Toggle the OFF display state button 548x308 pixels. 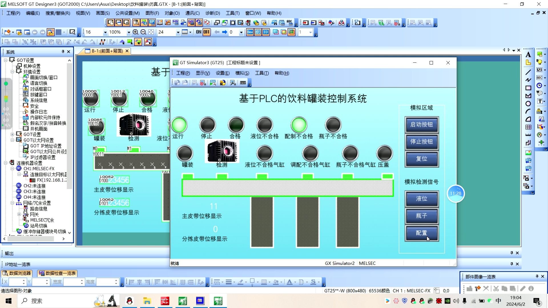point(206,32)
